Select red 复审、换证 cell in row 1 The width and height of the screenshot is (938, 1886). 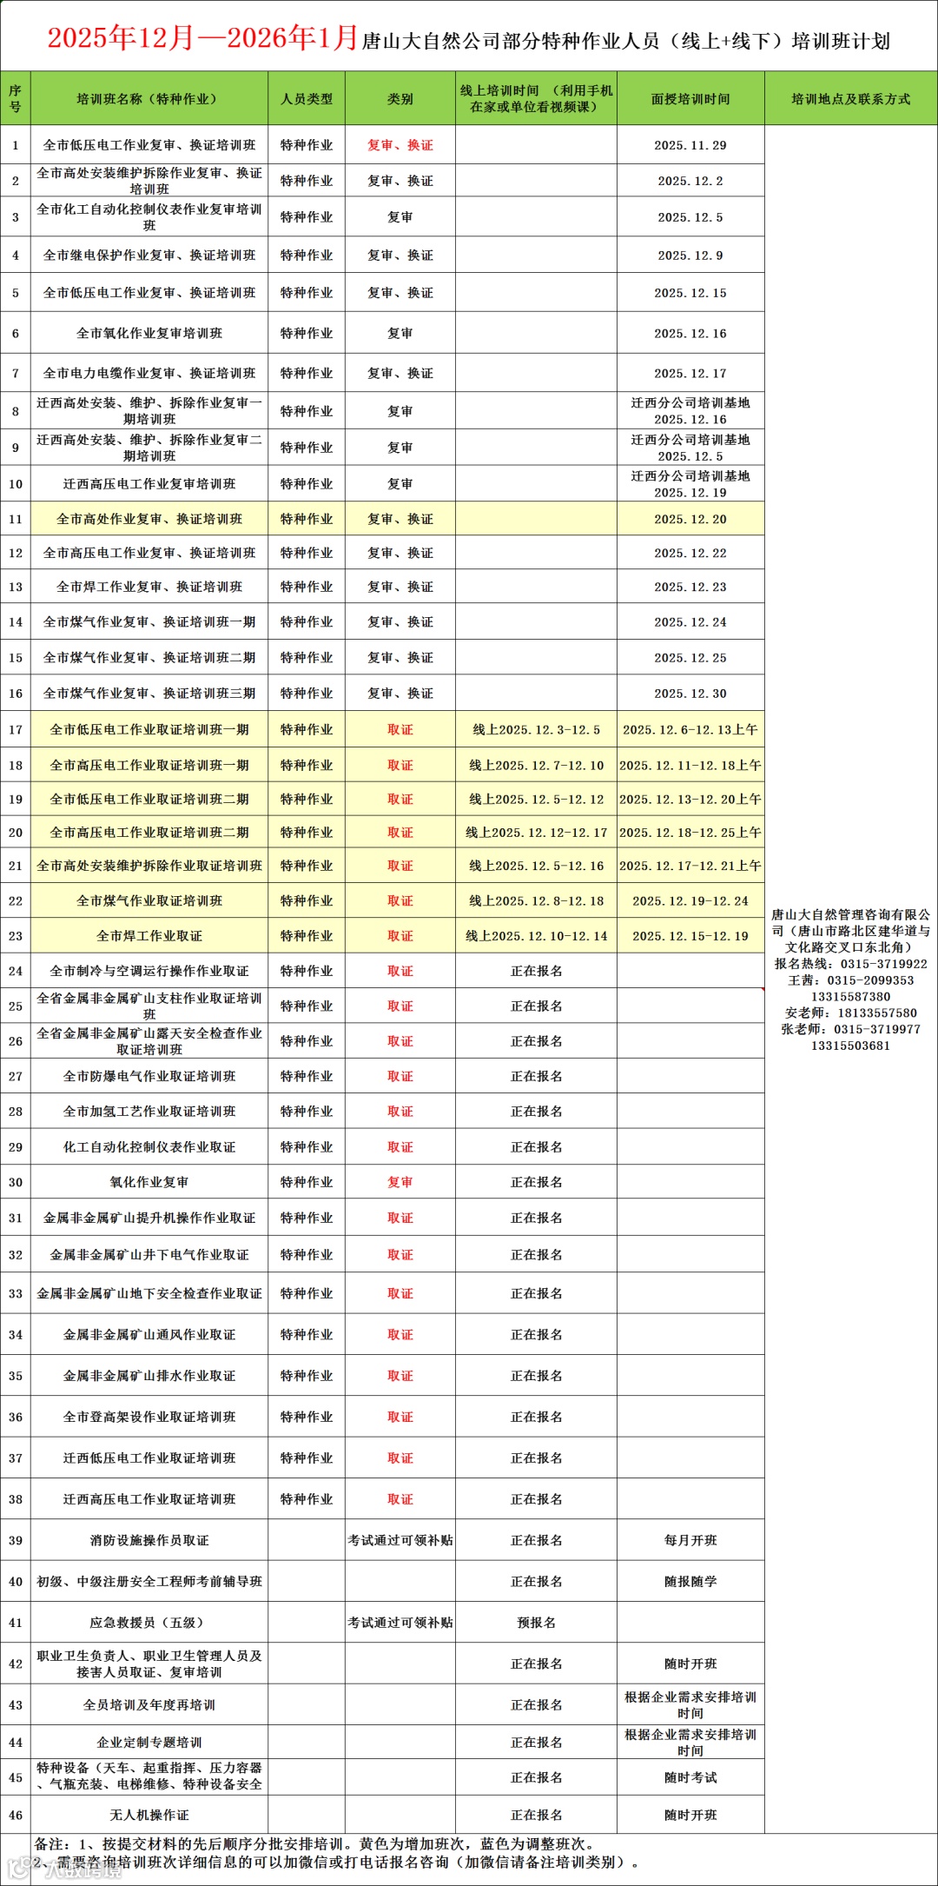400,145
